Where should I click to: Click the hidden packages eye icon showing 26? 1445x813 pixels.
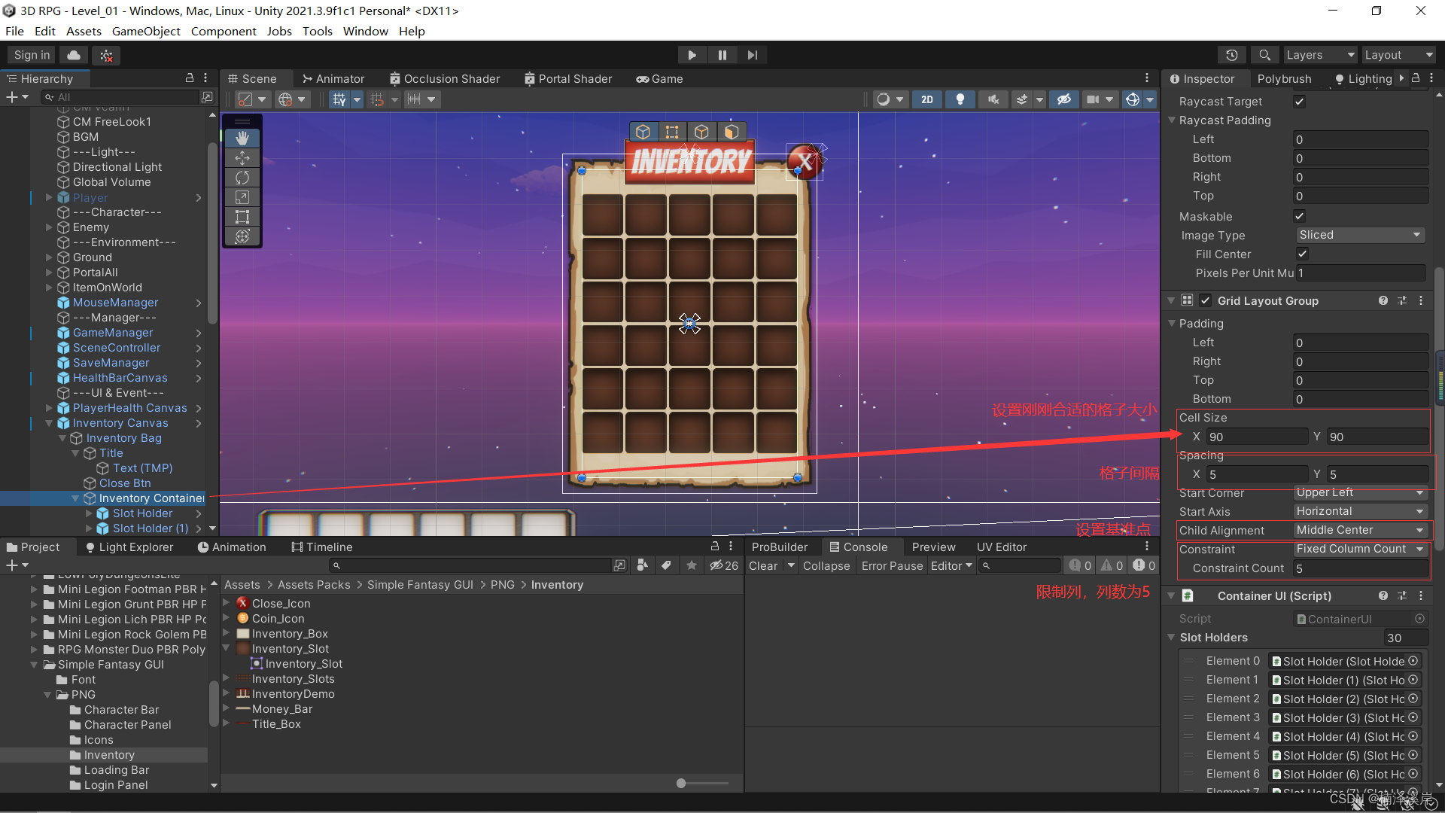tap(724, 565)
